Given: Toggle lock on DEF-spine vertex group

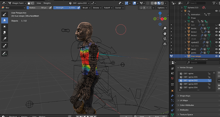Looking at the screenshot, I should tap(209, 74).
